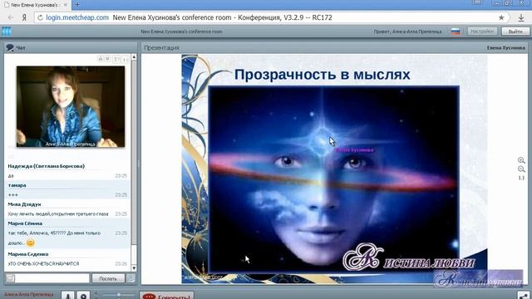The image size is (532, 299).
Task: Open a new browser tab with plus
Action: (x=77, y=4)
